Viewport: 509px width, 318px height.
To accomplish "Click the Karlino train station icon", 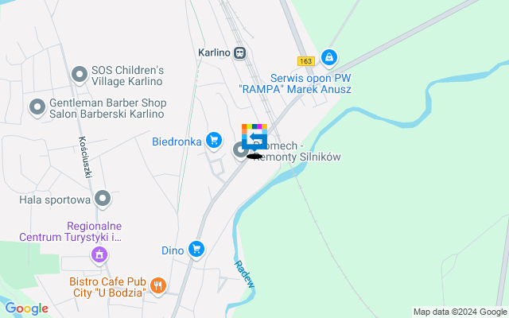I will 240,53.
